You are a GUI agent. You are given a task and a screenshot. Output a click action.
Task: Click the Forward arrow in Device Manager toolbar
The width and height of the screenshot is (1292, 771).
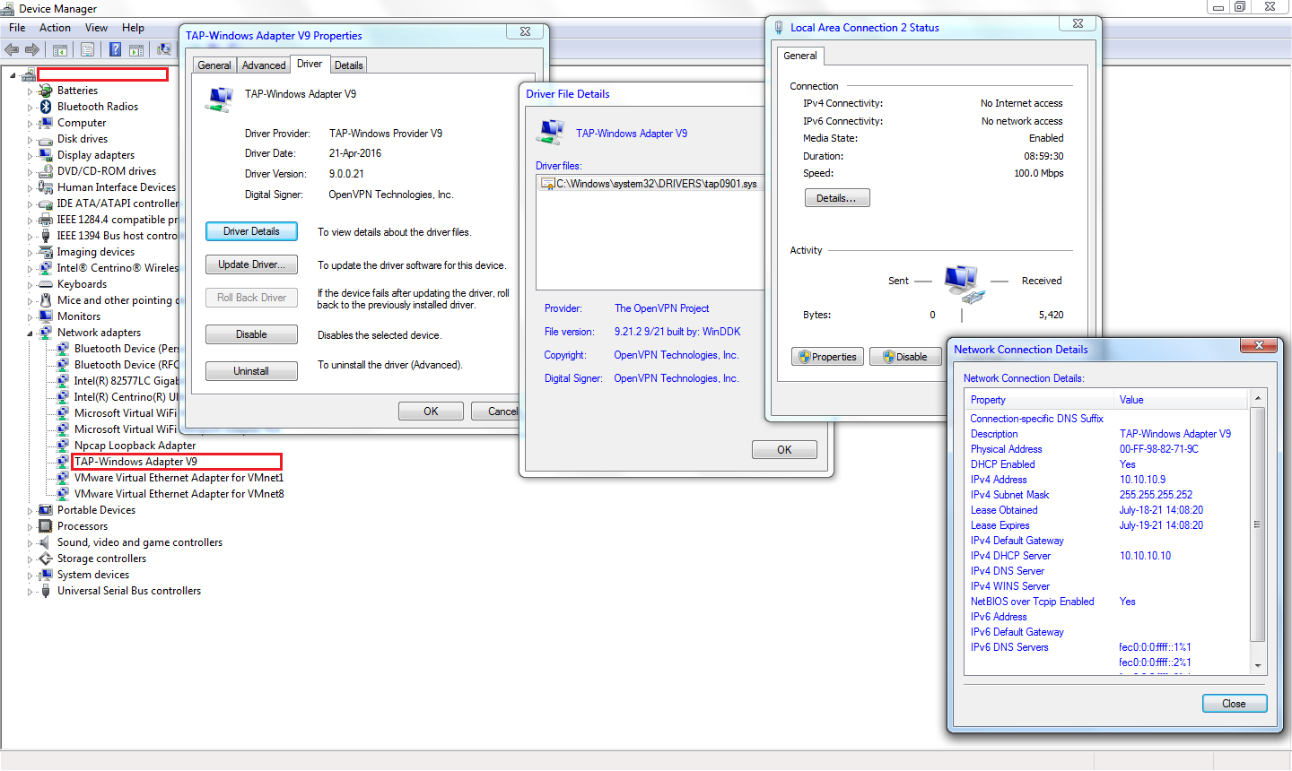[32, 50]
